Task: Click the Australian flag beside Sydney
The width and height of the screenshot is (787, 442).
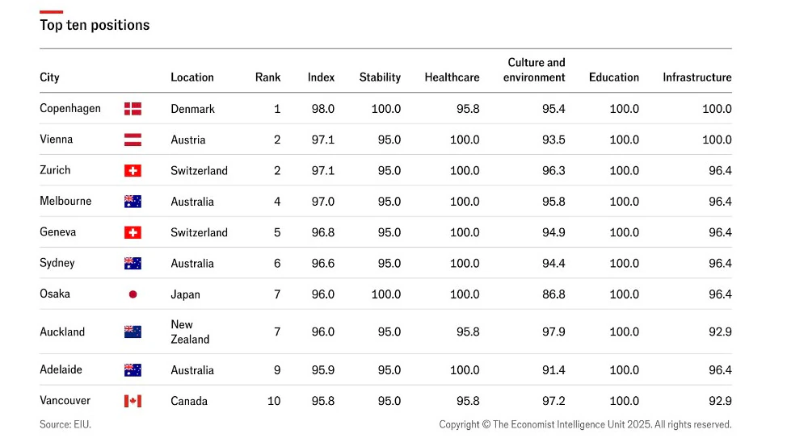Action: pyautogui.click(x=133, y=263)
